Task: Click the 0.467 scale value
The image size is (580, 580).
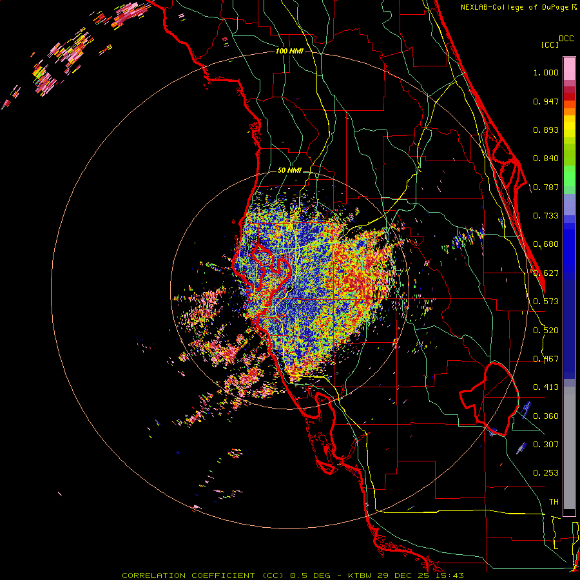Action: (546, 359)
